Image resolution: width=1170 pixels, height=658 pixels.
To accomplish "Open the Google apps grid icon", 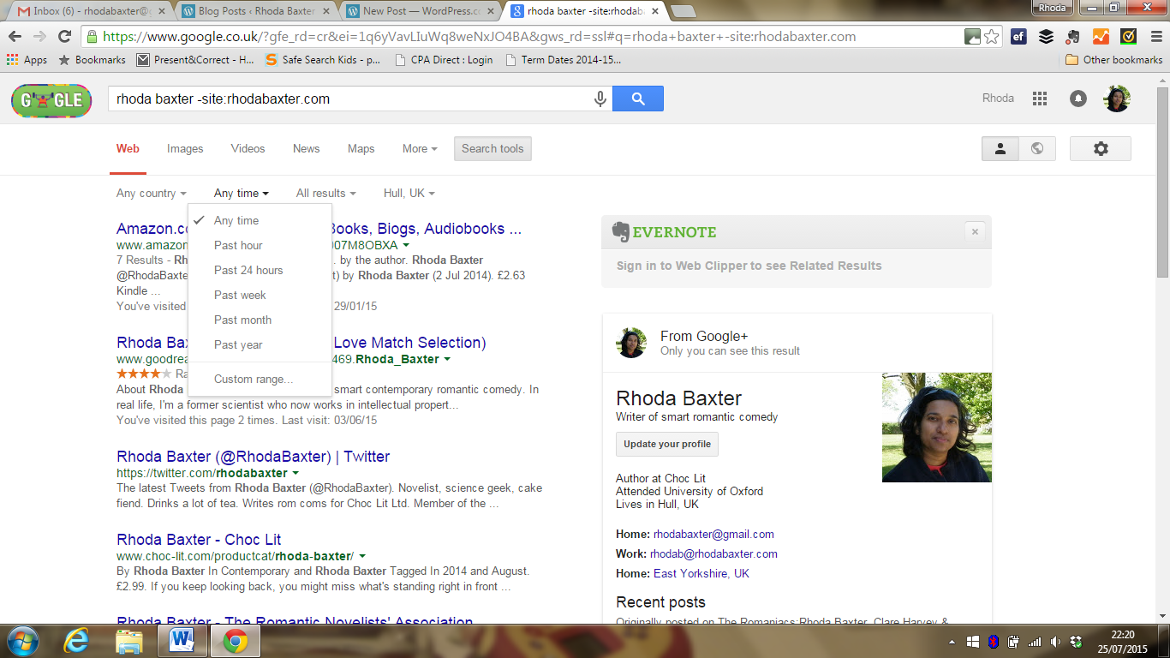I will [1040, 99].
